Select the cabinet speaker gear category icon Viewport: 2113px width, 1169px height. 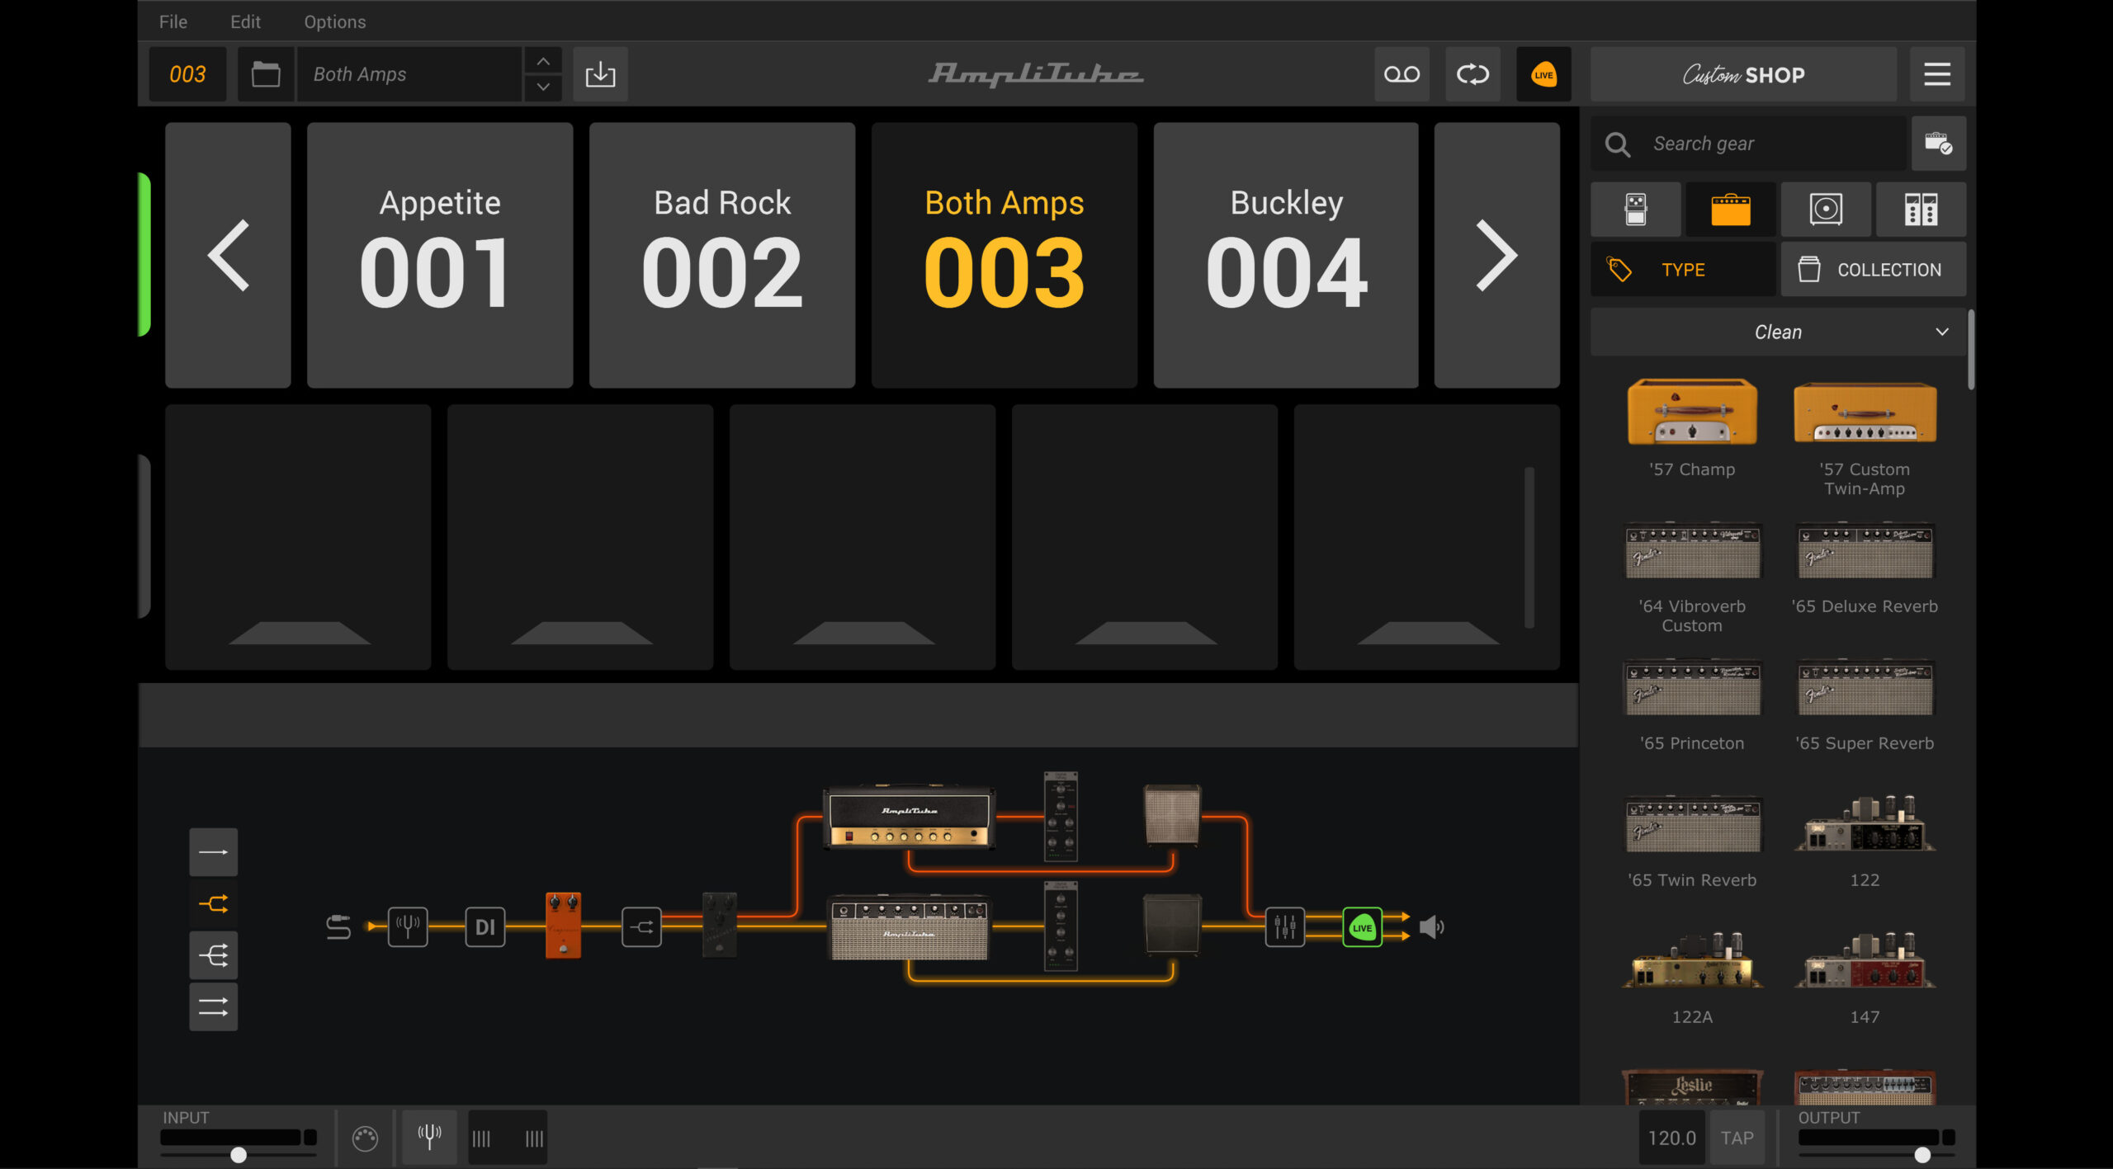1825,210
